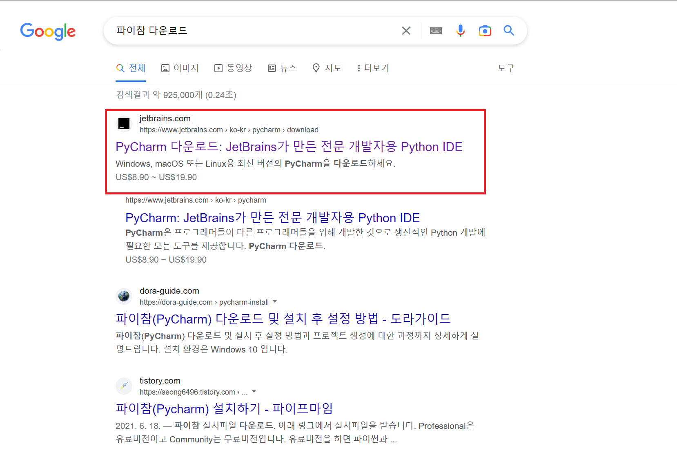Click the dora-guide.com pycharm-install URL
The width and height of the screenshot is (677, 464).
pos(204,302)
